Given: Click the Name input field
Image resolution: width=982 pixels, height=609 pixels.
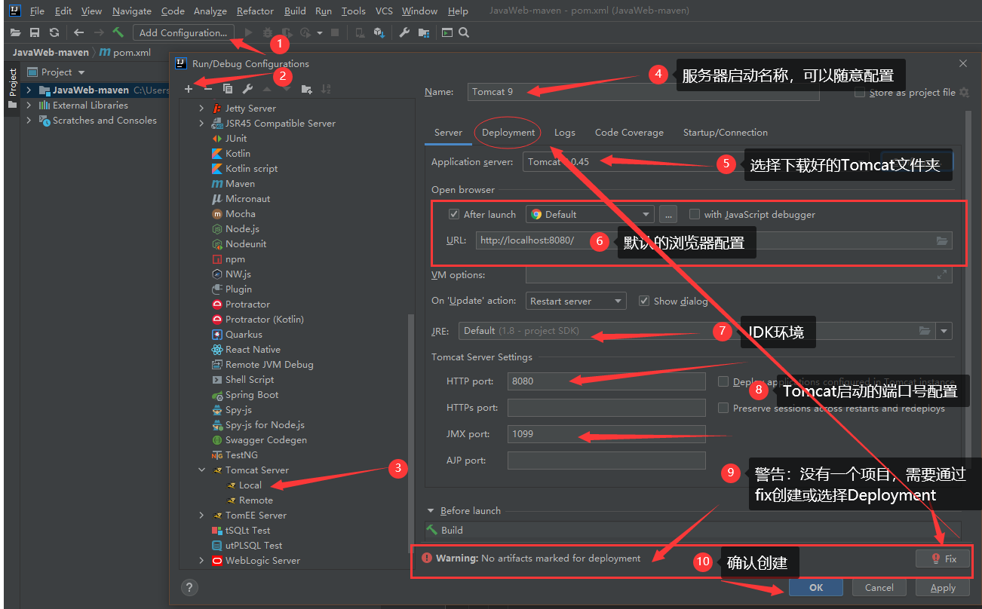Looking at the screenshot, I should (x=643, y=92).
